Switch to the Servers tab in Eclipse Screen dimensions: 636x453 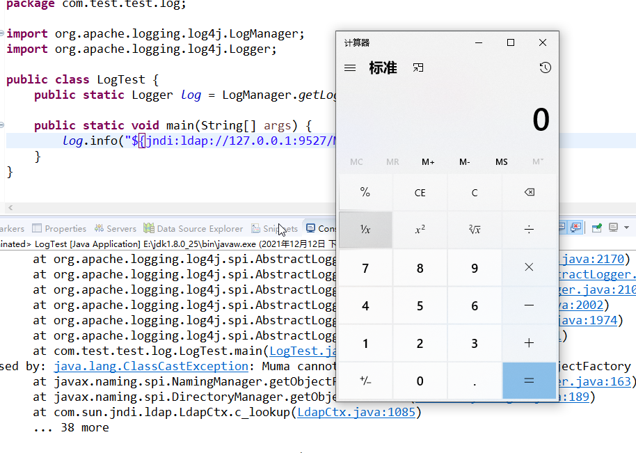pos(116,228)
